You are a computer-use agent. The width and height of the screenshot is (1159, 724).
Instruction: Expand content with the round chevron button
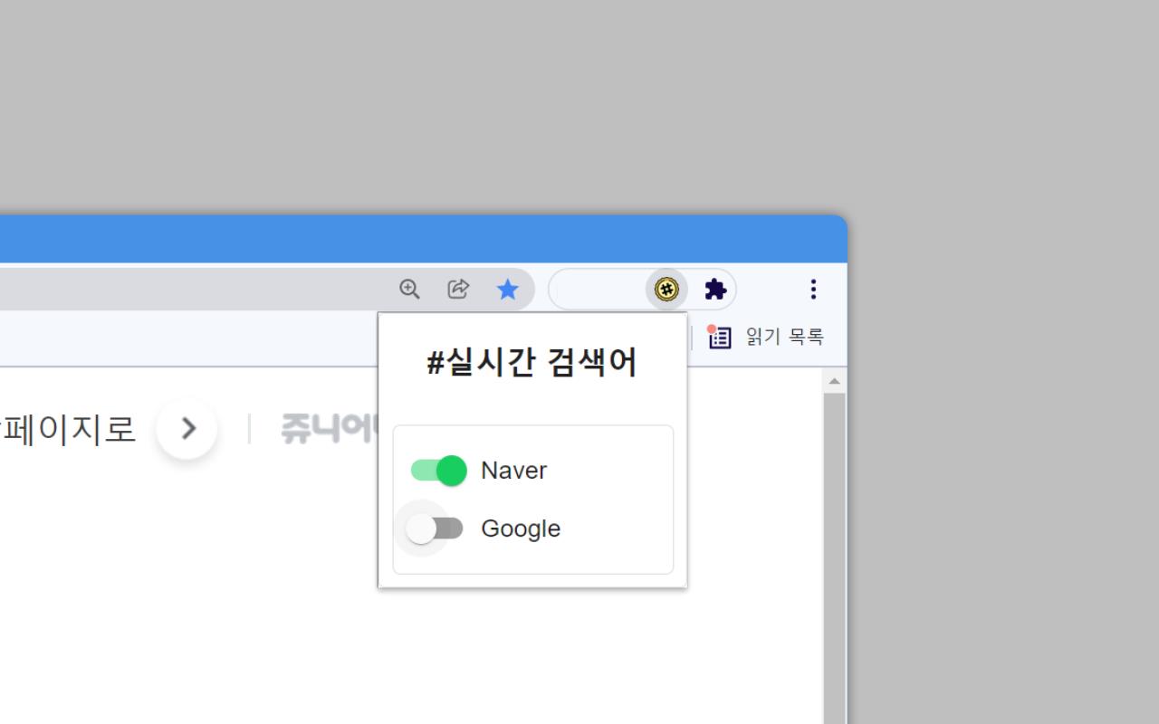tap(187, 428)
